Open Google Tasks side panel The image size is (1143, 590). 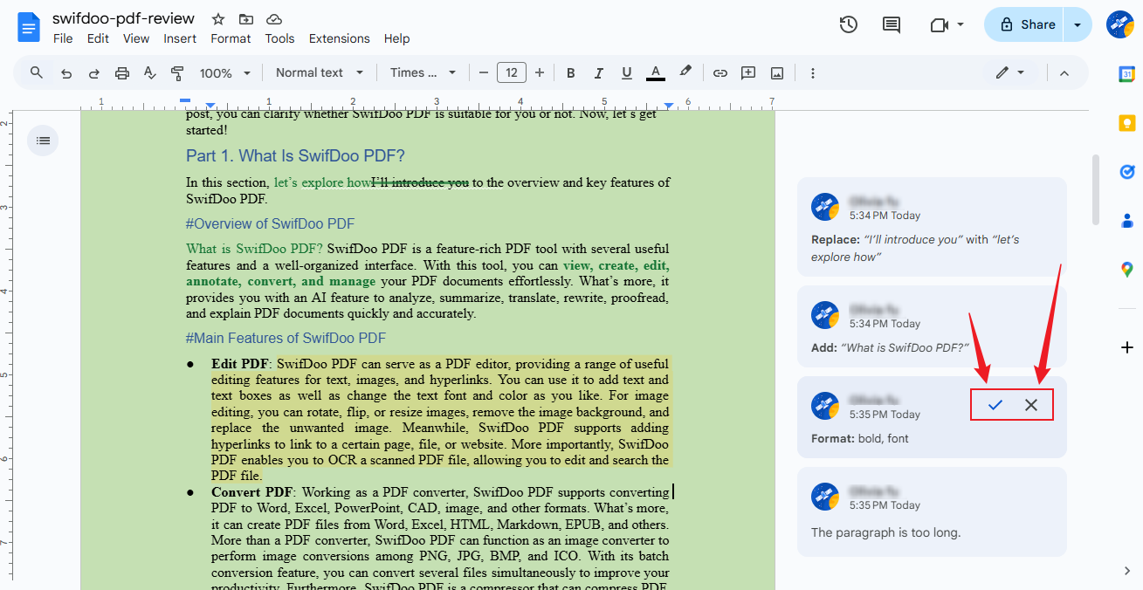tap(1126, 172)
